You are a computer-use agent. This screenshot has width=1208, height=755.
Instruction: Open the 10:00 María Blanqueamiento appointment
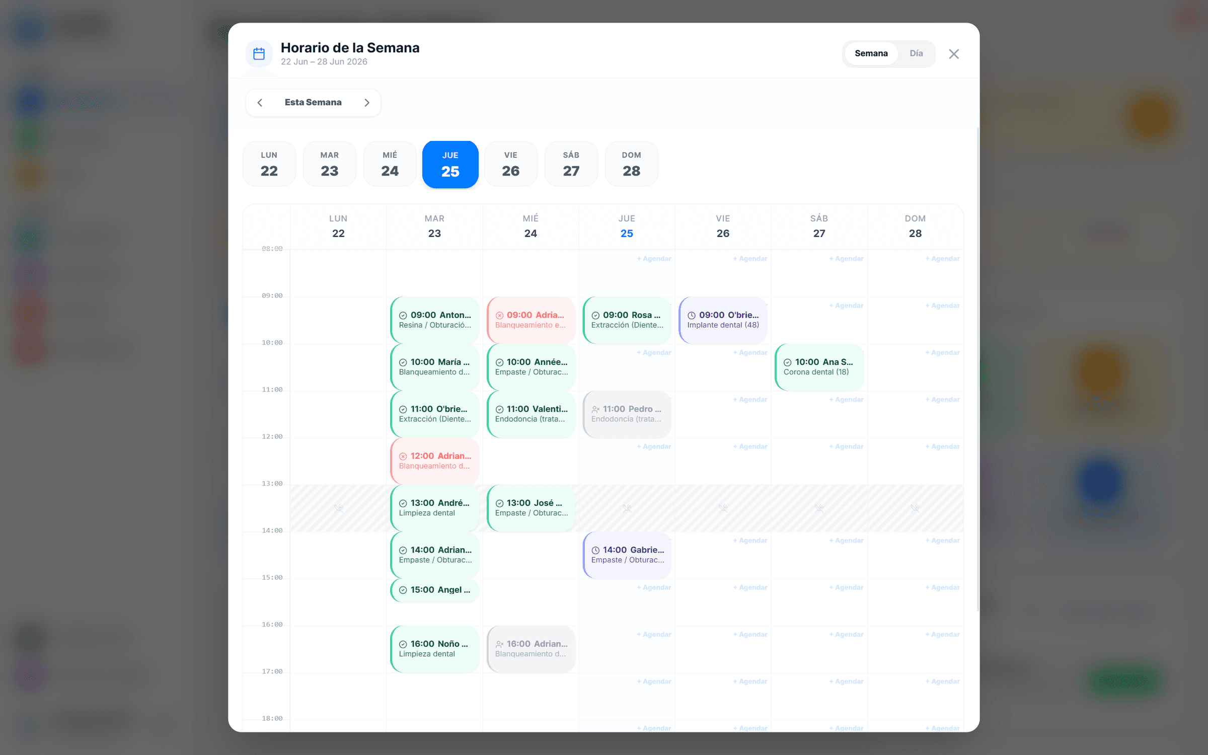point(435,367)
